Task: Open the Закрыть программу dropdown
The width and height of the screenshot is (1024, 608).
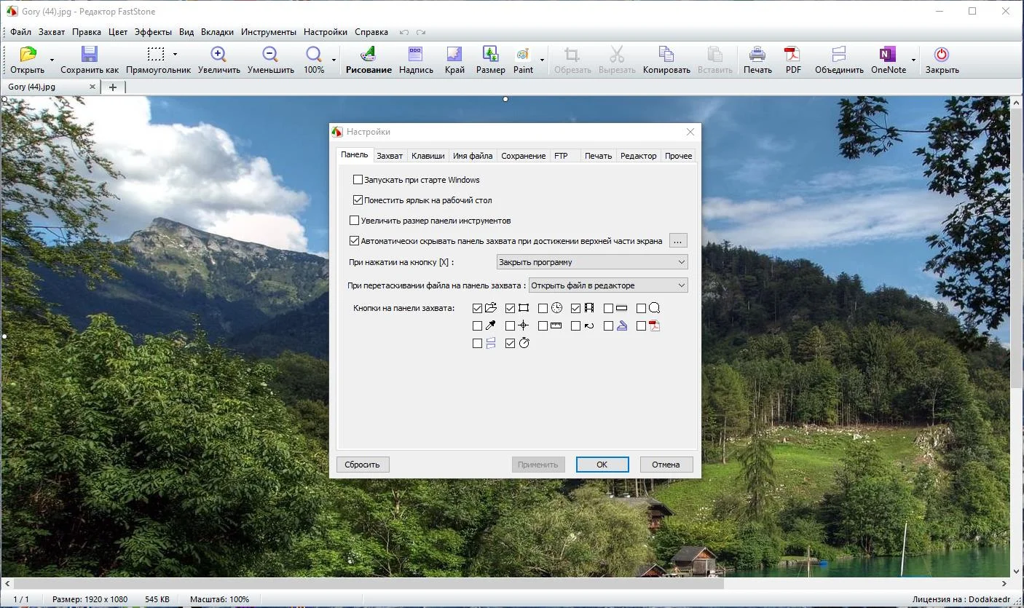Action: pos(592,262)
